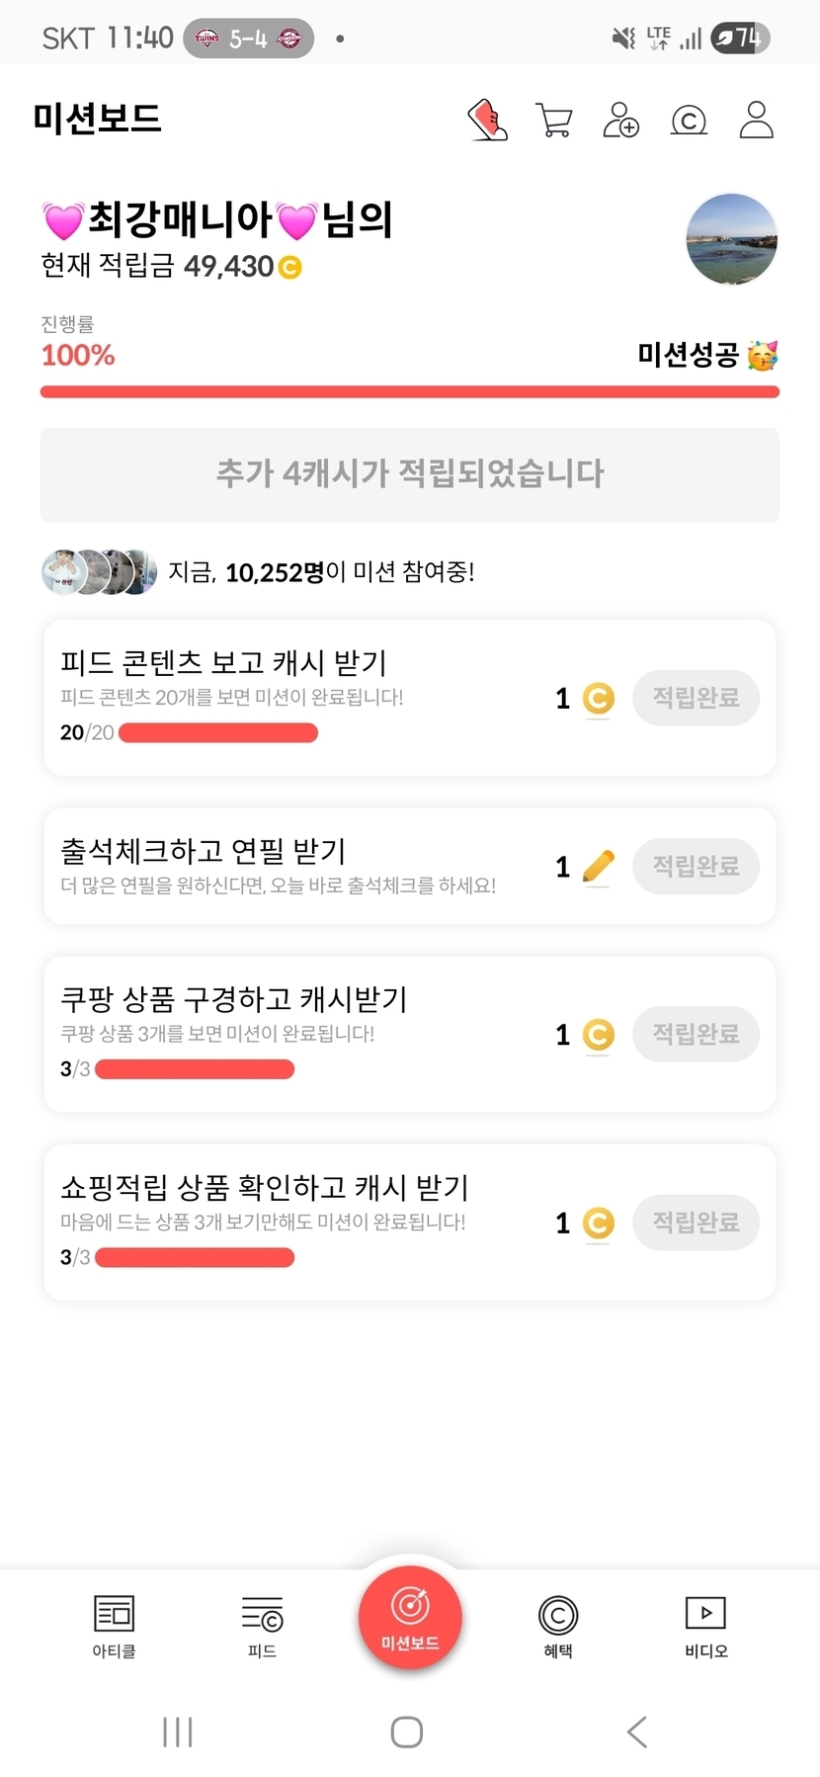Tap the invite friend icon

point(621,120)
